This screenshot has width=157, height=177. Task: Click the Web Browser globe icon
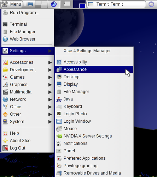tap(5, 39)
